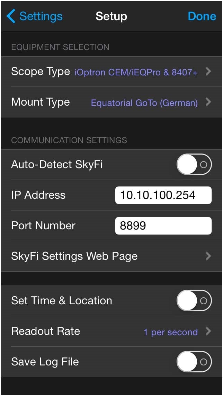Open SkyFi Settings Web Page chevron
The height and width of the screenshot is (396, 223).
pyautogui.click(x=208, y=256)
